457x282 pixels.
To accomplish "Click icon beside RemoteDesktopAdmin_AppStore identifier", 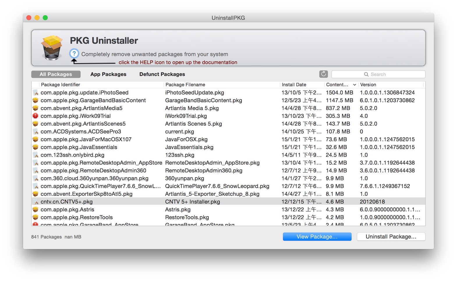I will point(36,163).
